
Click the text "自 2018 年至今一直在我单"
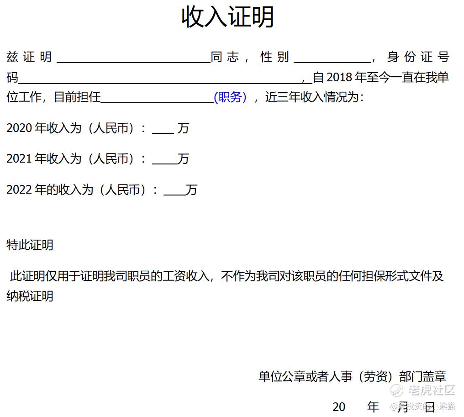click(381, 78)
